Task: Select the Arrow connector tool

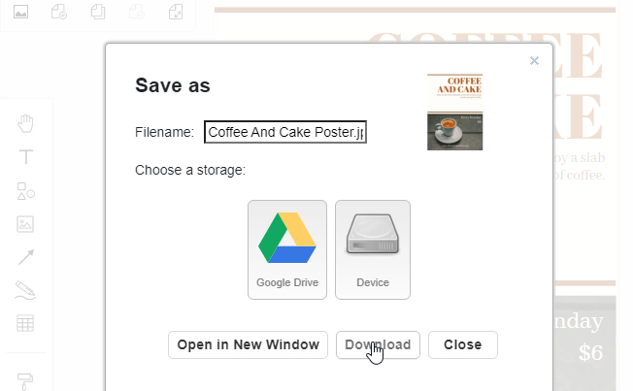Action: [x=26, y=257]
